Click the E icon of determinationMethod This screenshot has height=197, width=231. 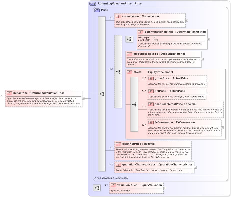tap(141, 32)
